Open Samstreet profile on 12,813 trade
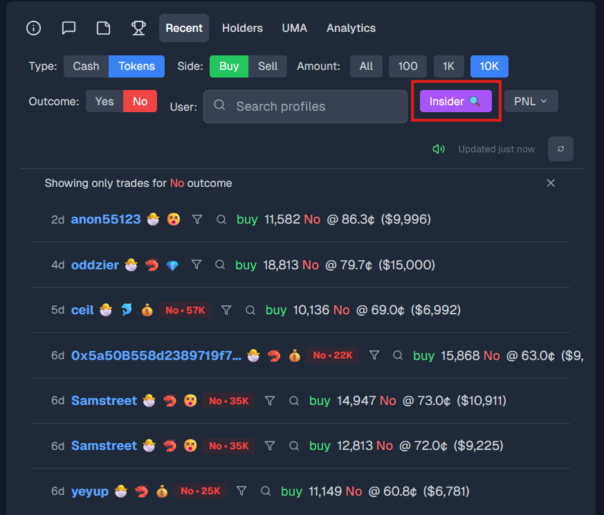 (x=104, y=446)
